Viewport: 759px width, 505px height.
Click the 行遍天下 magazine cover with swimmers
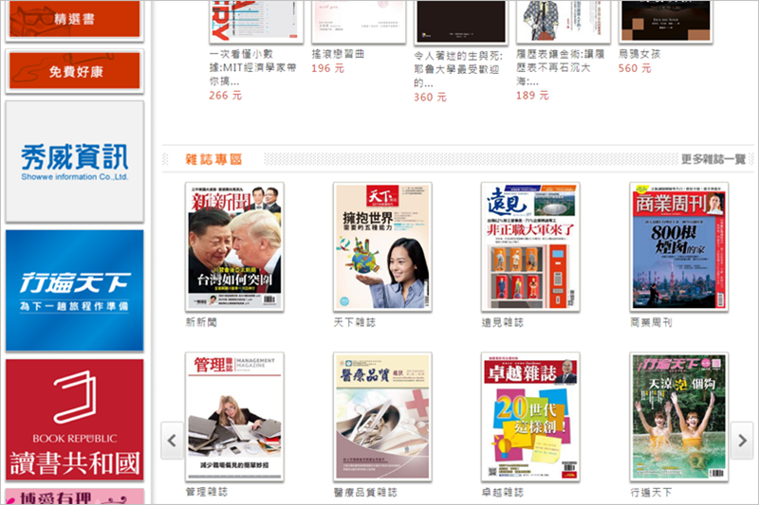[x=678, y=417]
